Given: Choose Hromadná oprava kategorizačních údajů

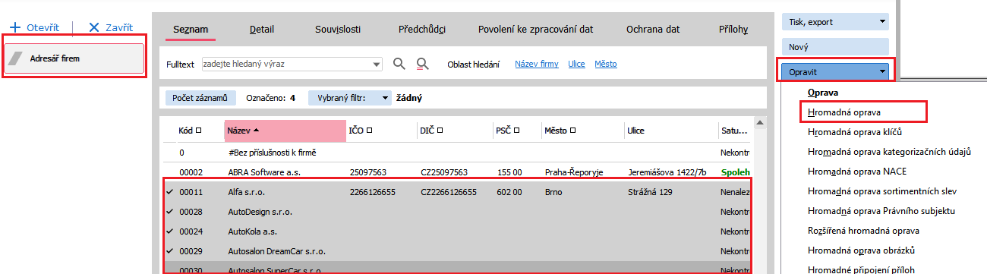Looking at the screenshot, I should (890, 151).
